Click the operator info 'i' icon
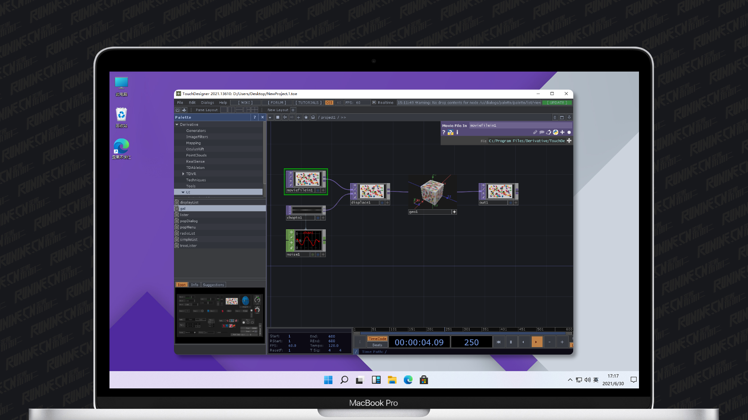Viewport: 748px width, 420px height. coord(457,132)
